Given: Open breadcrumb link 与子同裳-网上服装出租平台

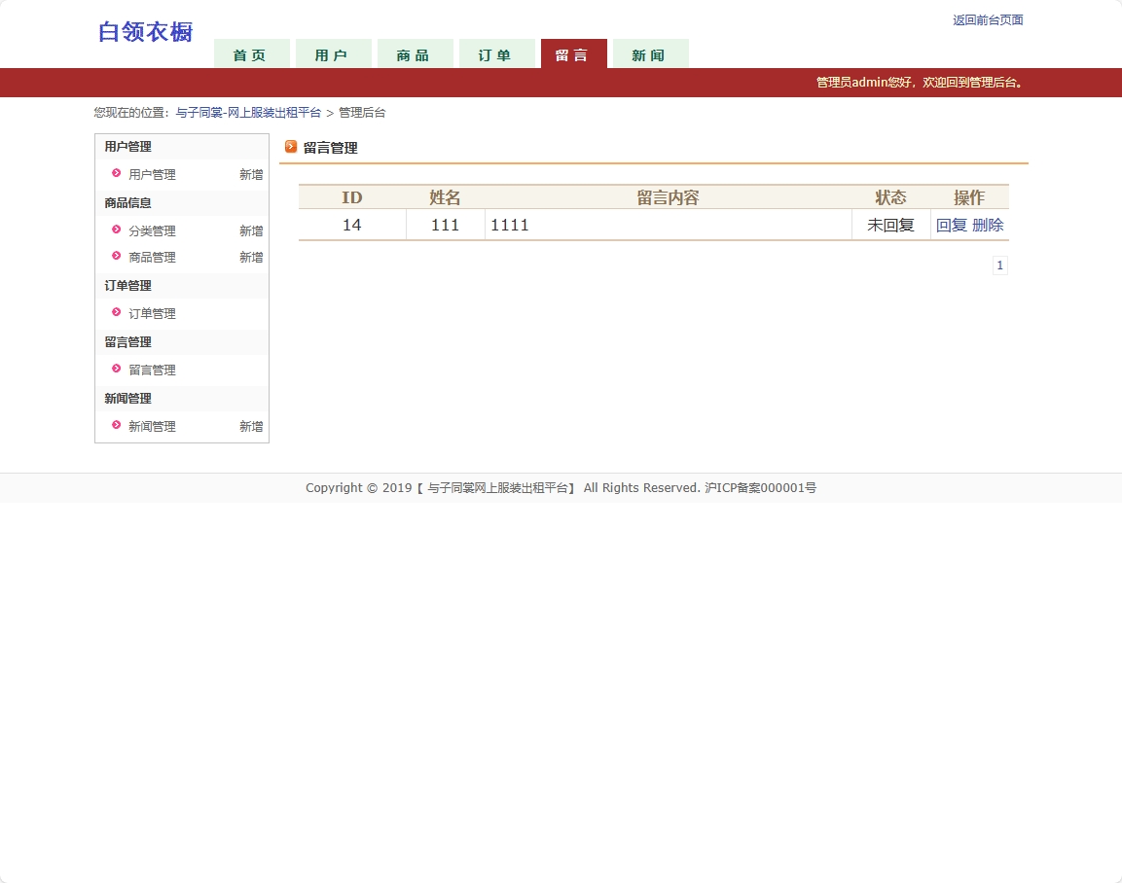Looking at the screenshot, I should click(x=248, y=112).
